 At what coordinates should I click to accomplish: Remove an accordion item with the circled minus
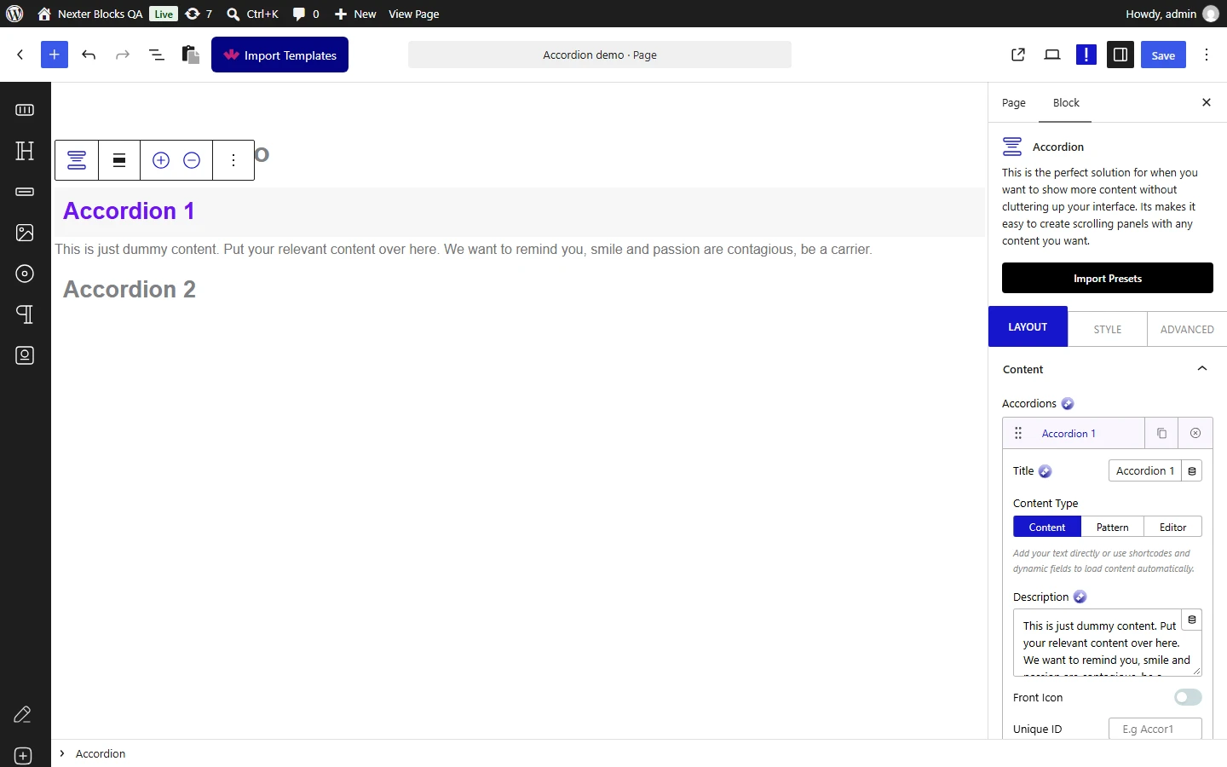192,160
